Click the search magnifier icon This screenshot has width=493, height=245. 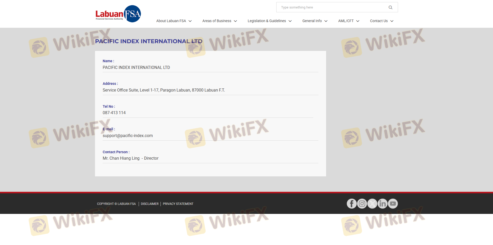pos(390,7)
